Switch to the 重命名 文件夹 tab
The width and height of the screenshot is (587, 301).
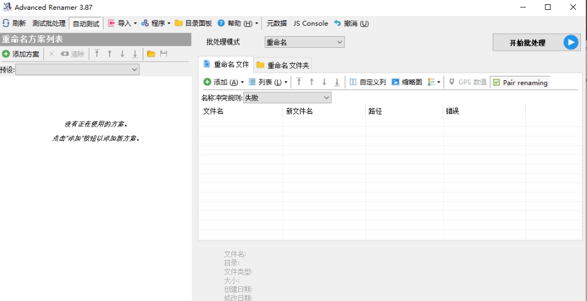pos(282,65)
